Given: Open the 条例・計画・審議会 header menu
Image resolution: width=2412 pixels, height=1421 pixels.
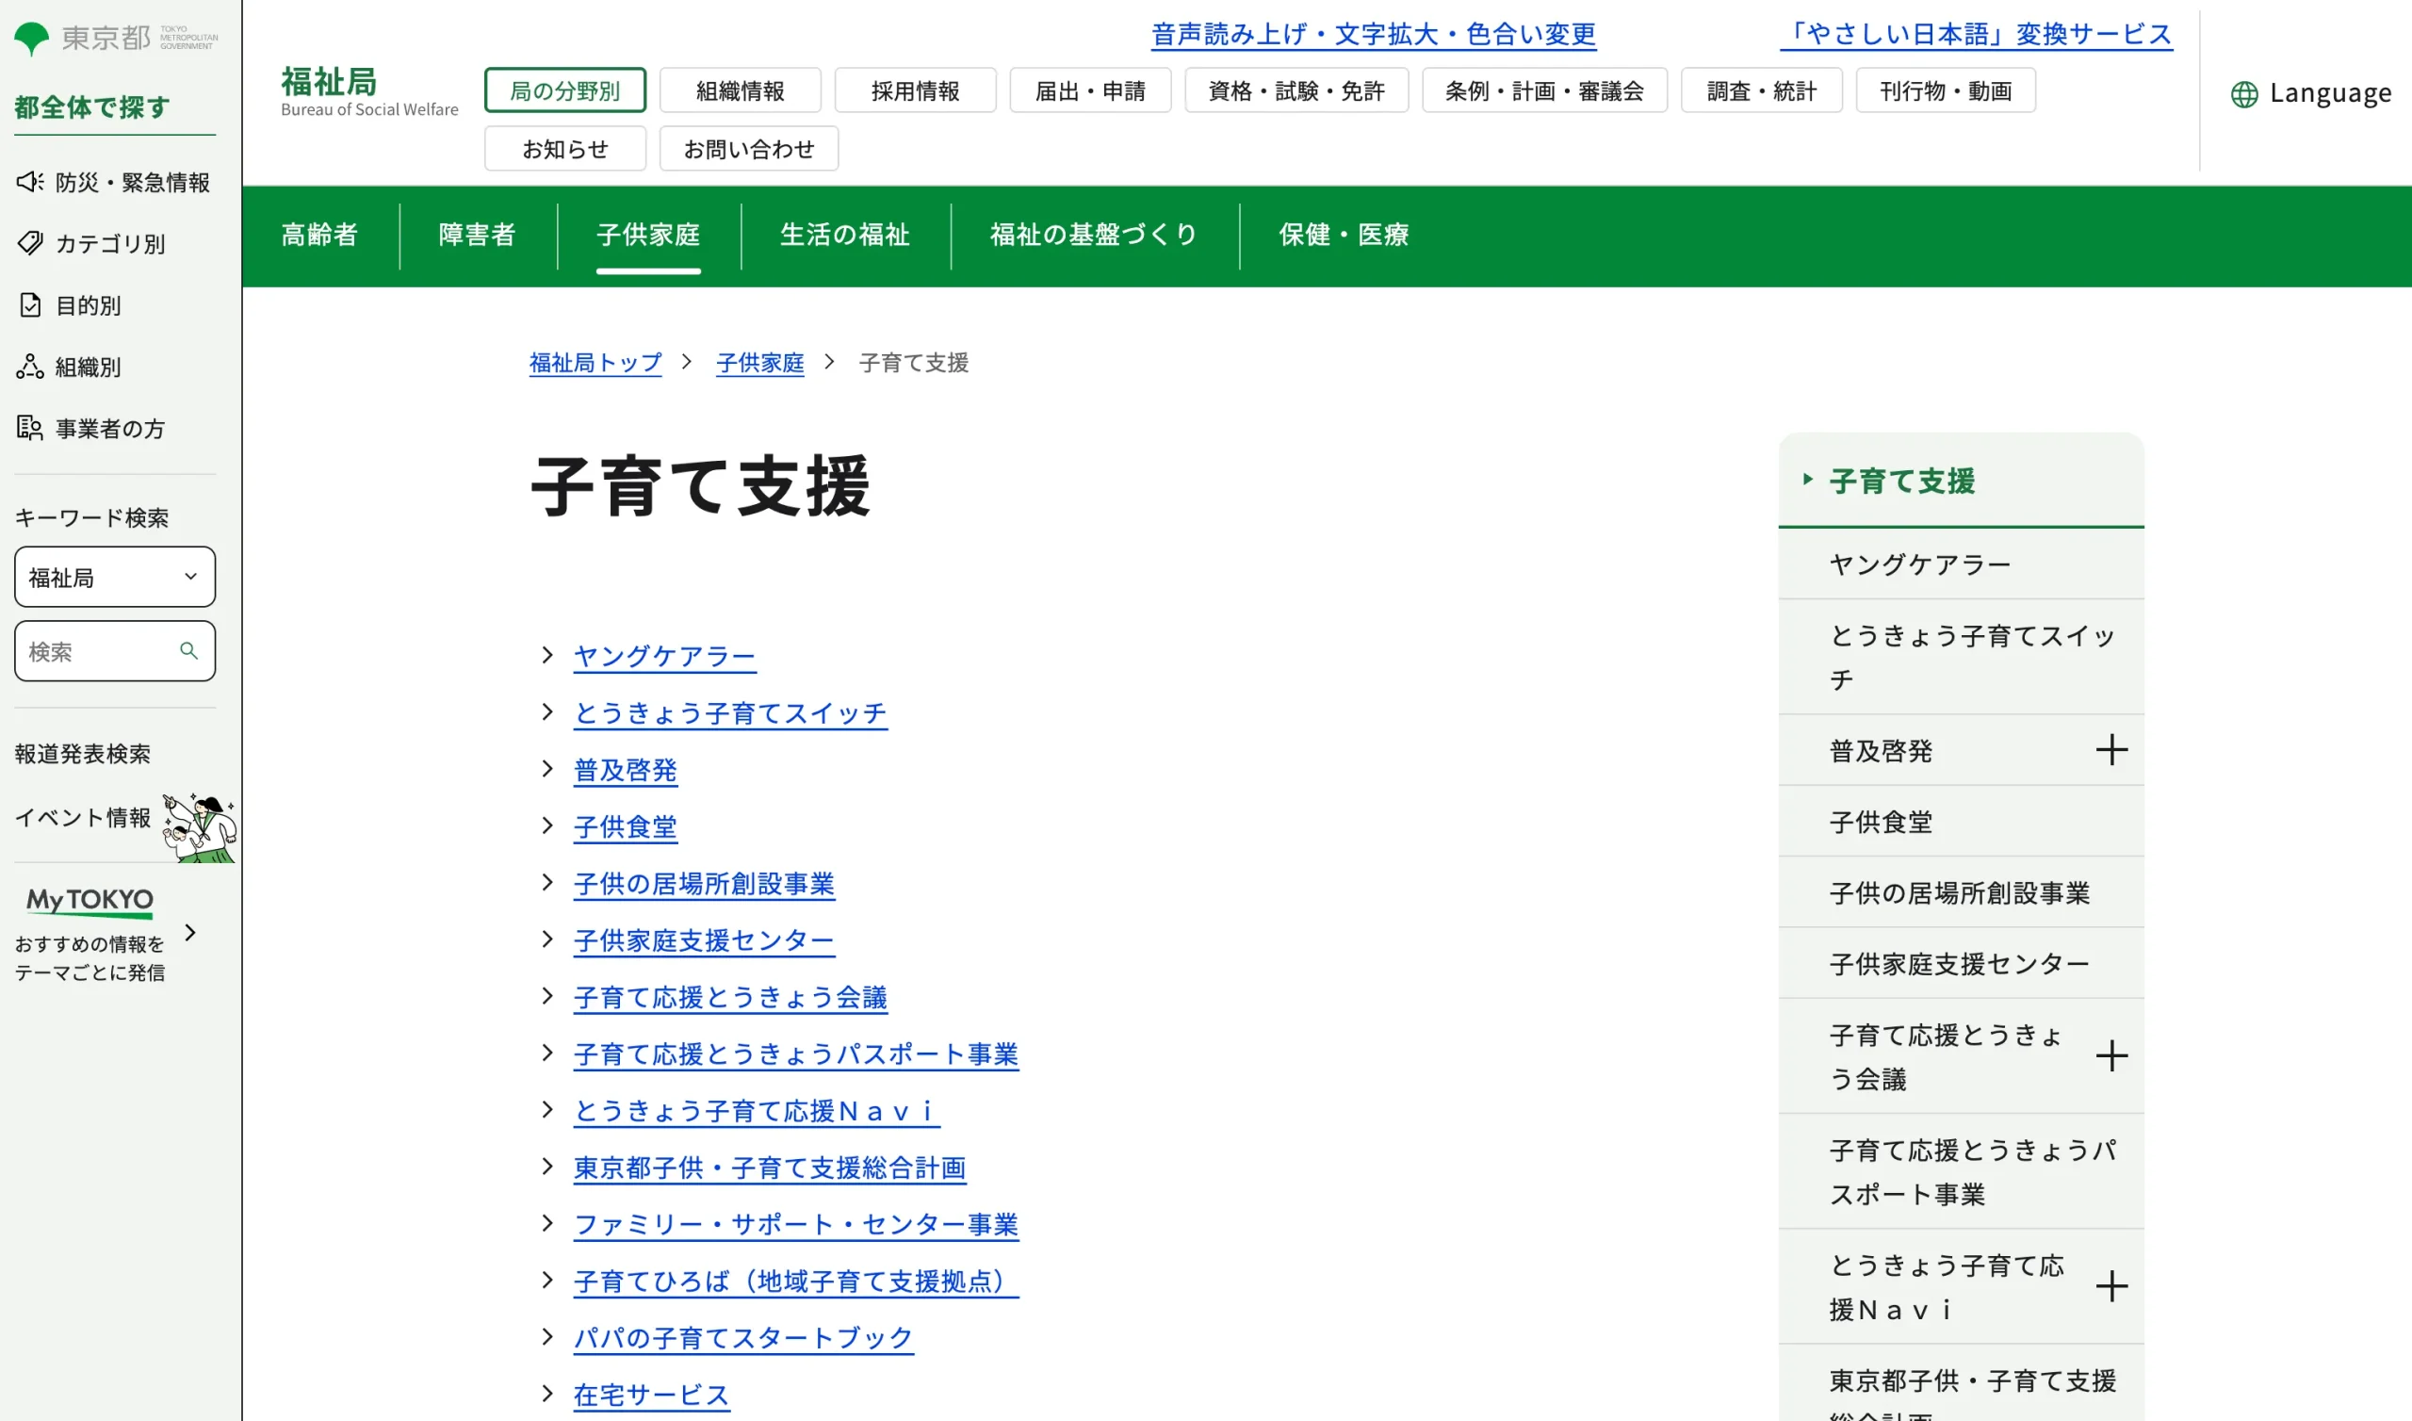Looking at the screenshot, I should click(1545, 91).
